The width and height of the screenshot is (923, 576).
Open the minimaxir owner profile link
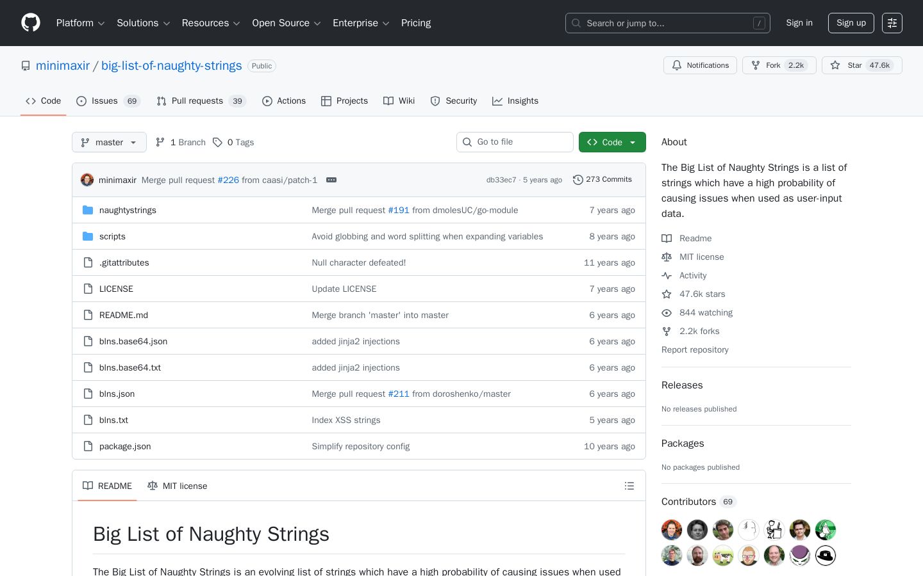pos(63,65)
